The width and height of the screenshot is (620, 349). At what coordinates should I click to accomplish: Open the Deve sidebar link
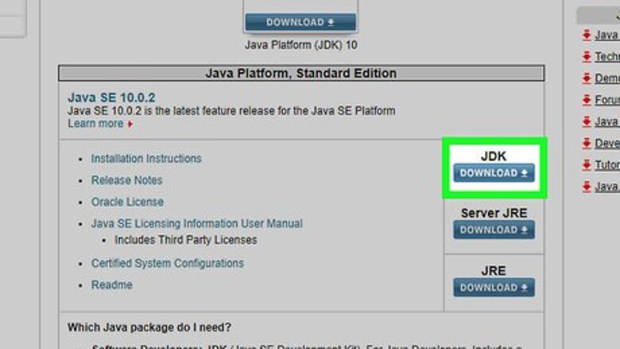click(x=607, y=143)
